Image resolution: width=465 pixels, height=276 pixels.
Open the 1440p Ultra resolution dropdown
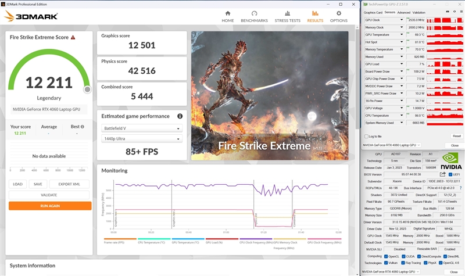pyautogui.click(x=142, y=138)
